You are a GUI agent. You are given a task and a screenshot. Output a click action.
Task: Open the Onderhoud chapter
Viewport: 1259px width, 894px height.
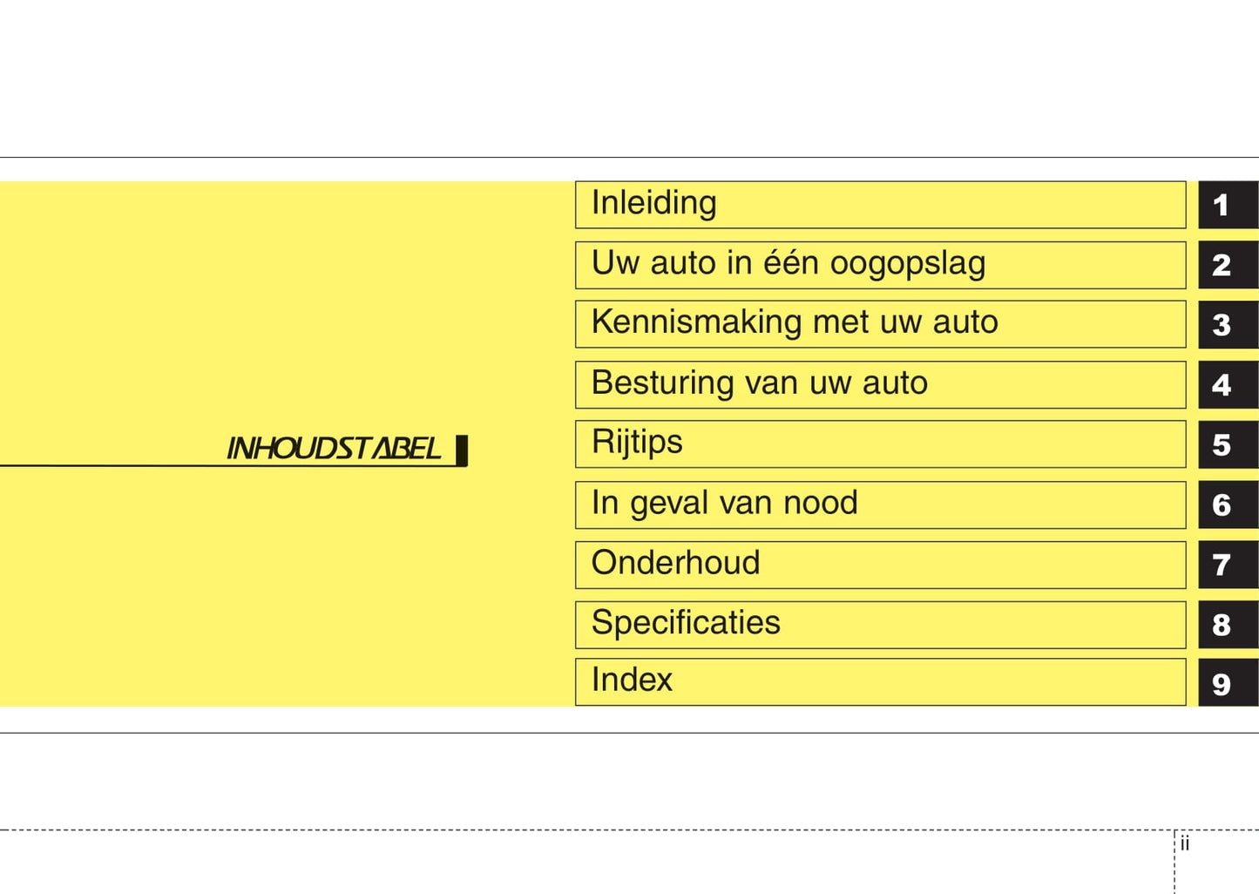[x=880, y=565]
